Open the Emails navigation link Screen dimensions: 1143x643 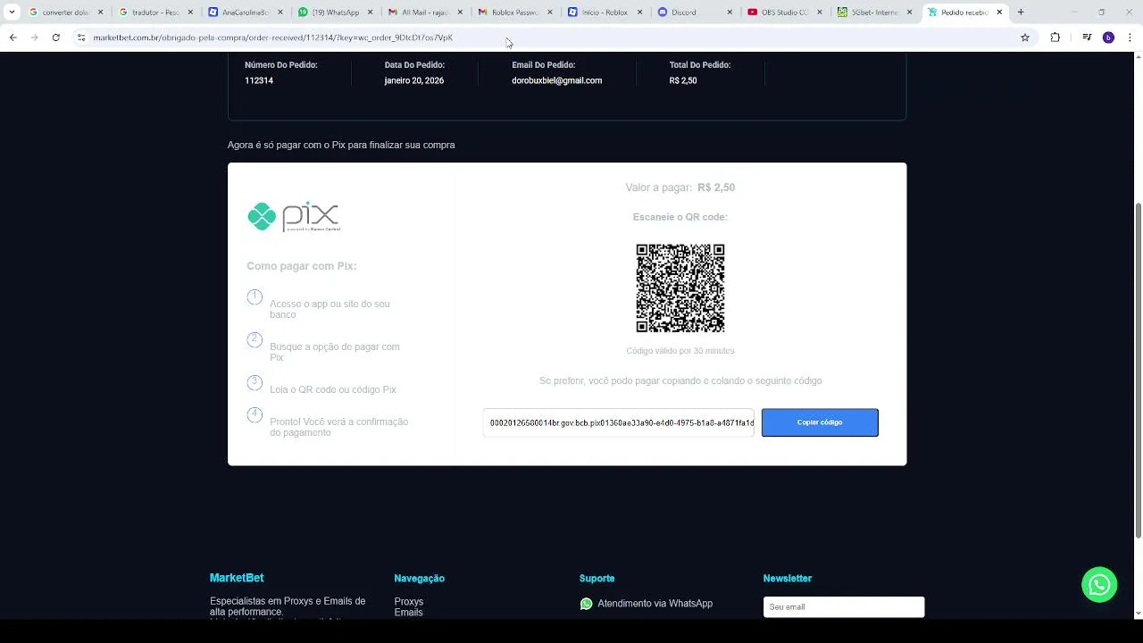coord(409,613)
